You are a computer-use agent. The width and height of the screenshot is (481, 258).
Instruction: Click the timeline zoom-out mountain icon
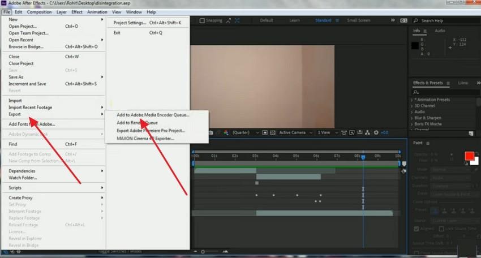tap(195, 252)
